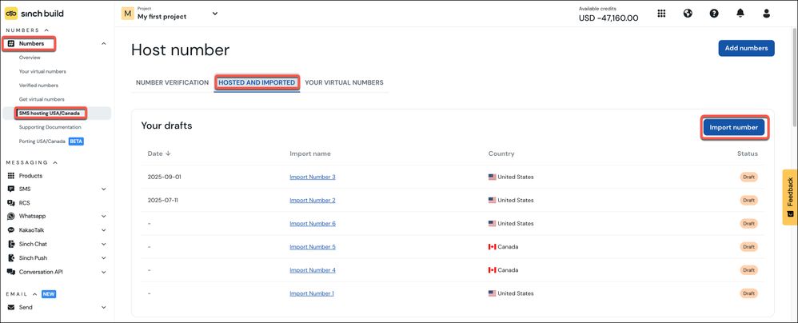Click the globe language icon
The height and width of the screenshot is (323, 798).
click(688, 14)
